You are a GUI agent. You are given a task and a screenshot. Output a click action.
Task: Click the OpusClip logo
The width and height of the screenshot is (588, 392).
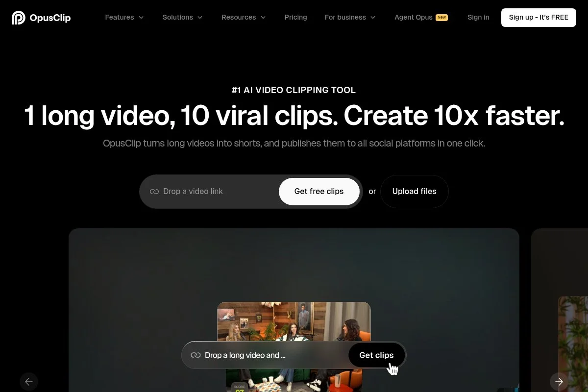(41, 17)
